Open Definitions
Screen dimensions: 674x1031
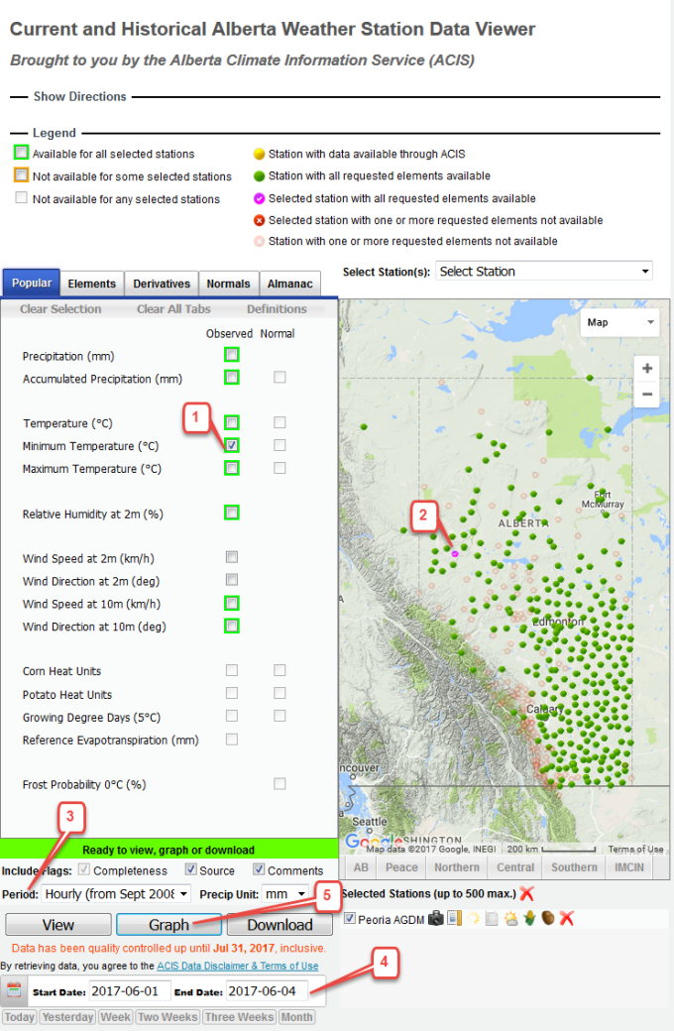(277, 309)
